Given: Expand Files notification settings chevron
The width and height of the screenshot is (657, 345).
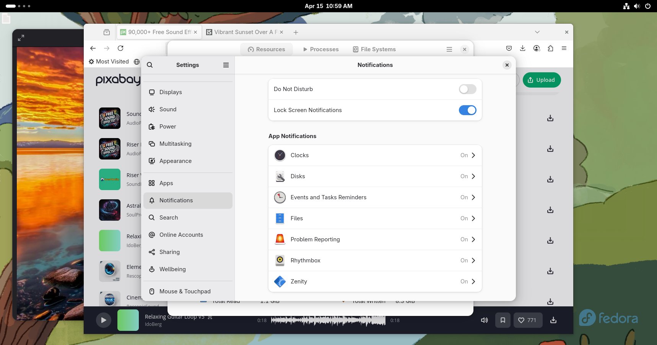Looking at the screenshot, I should point(473,218).
